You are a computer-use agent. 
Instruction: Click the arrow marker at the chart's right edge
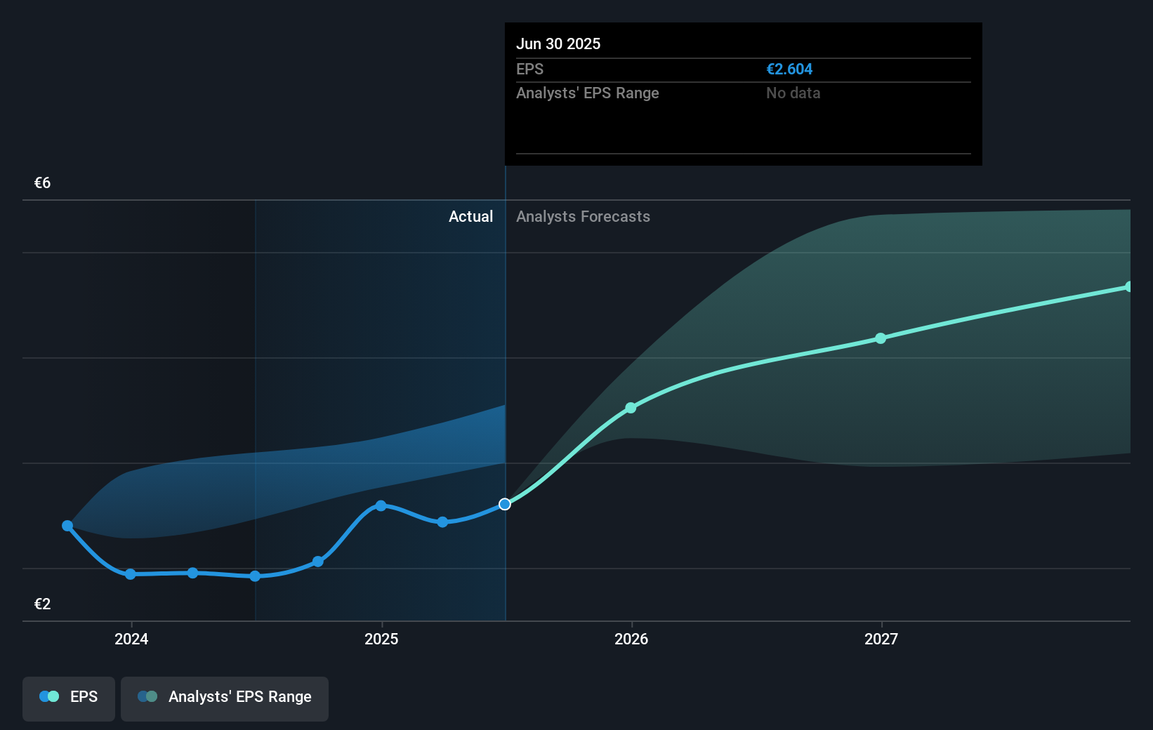[1128, 286]
